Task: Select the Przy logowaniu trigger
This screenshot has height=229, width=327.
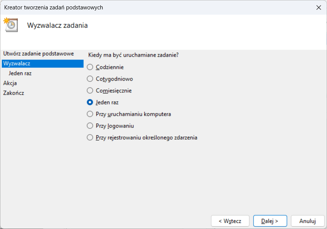Action: pos(90,126)
